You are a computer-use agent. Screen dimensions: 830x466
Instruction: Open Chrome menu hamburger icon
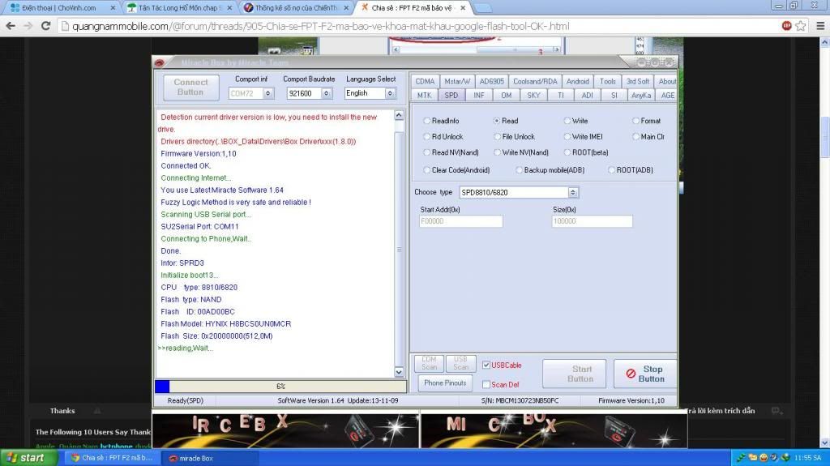point(820,25)
